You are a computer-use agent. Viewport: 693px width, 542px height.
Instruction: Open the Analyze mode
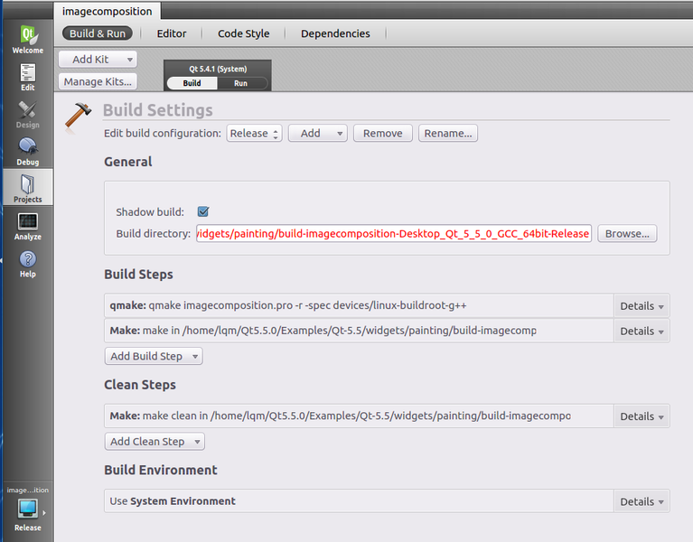[x=27, y=225]
